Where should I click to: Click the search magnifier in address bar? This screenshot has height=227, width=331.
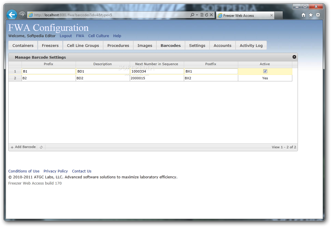point(192,15)
